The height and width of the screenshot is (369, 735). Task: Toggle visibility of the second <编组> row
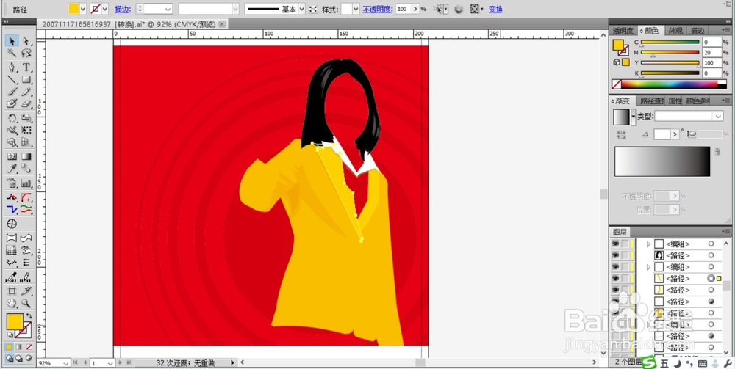615,266
